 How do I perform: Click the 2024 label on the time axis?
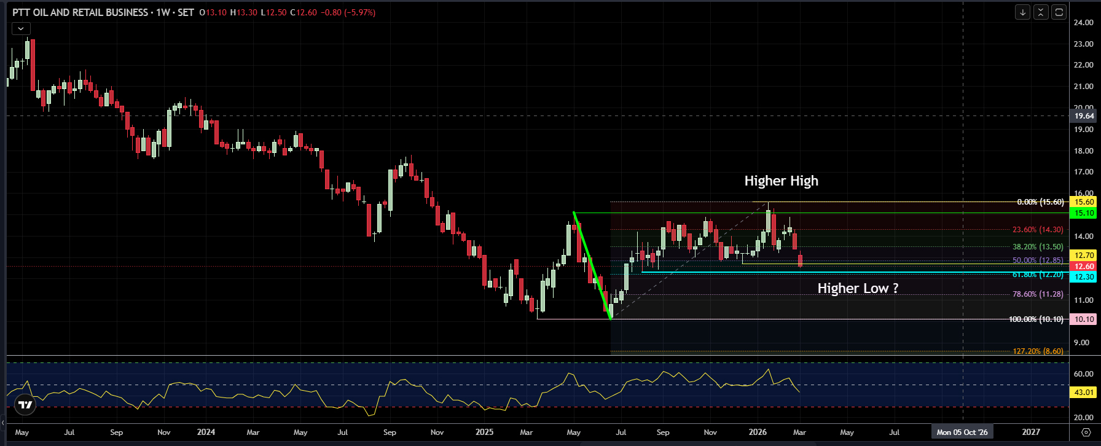click(206, 432)
